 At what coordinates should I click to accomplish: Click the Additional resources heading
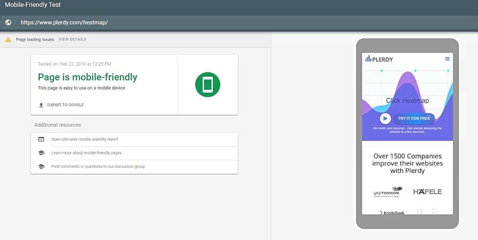pyautogui.click(x=58, y=125)
